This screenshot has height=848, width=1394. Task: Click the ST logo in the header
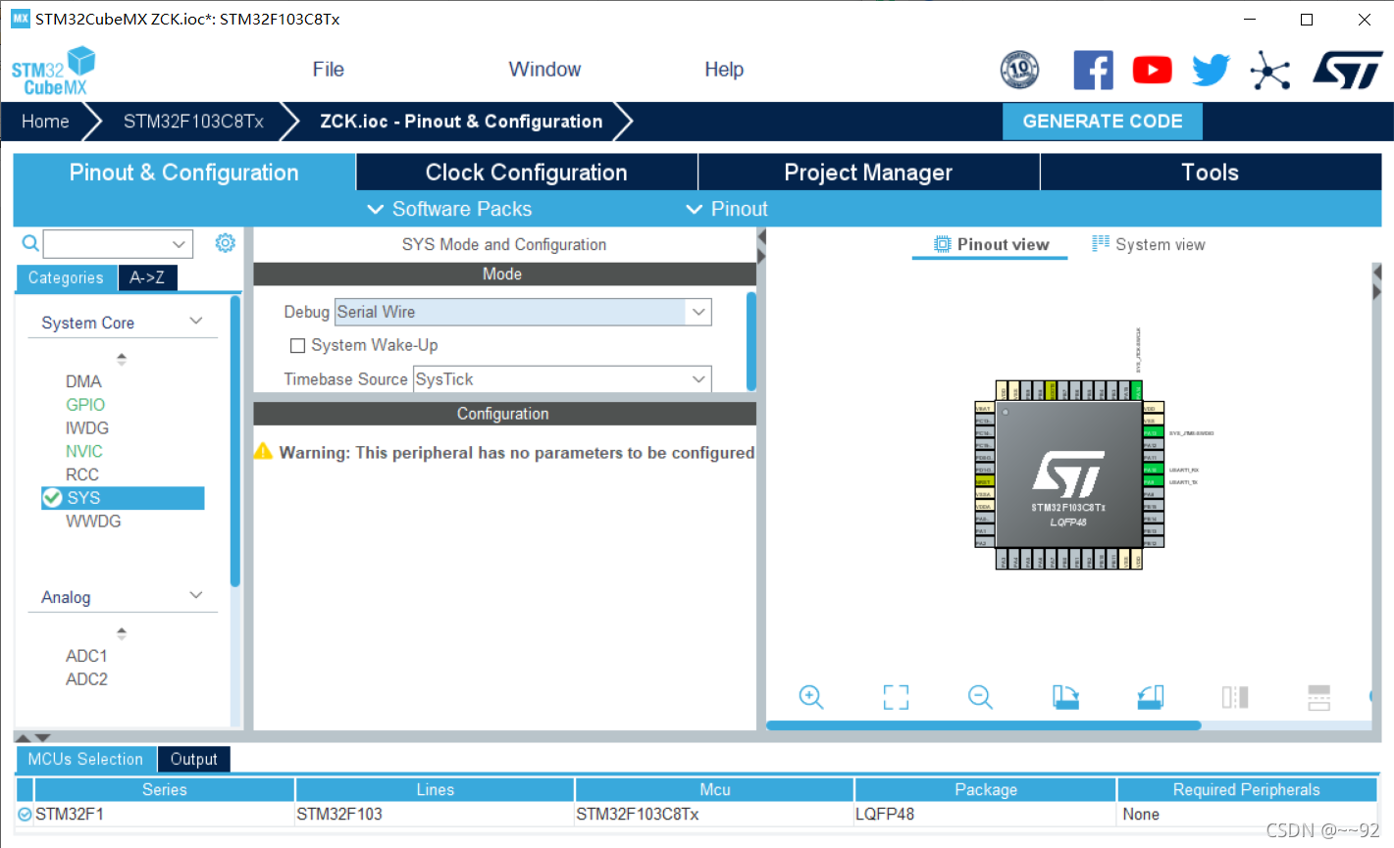pyautogui.click(x=1348, y=71)
